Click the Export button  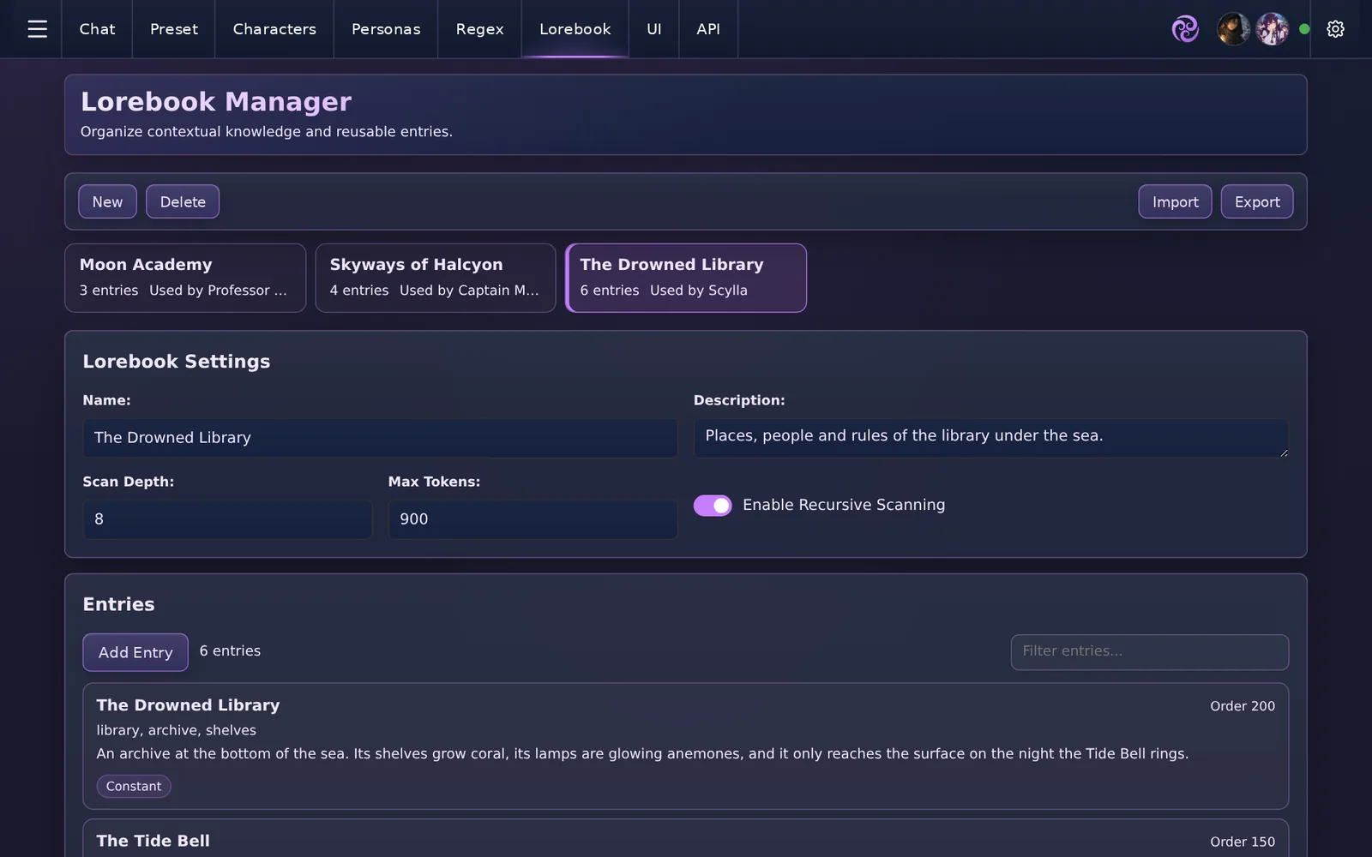point(1257,201)
